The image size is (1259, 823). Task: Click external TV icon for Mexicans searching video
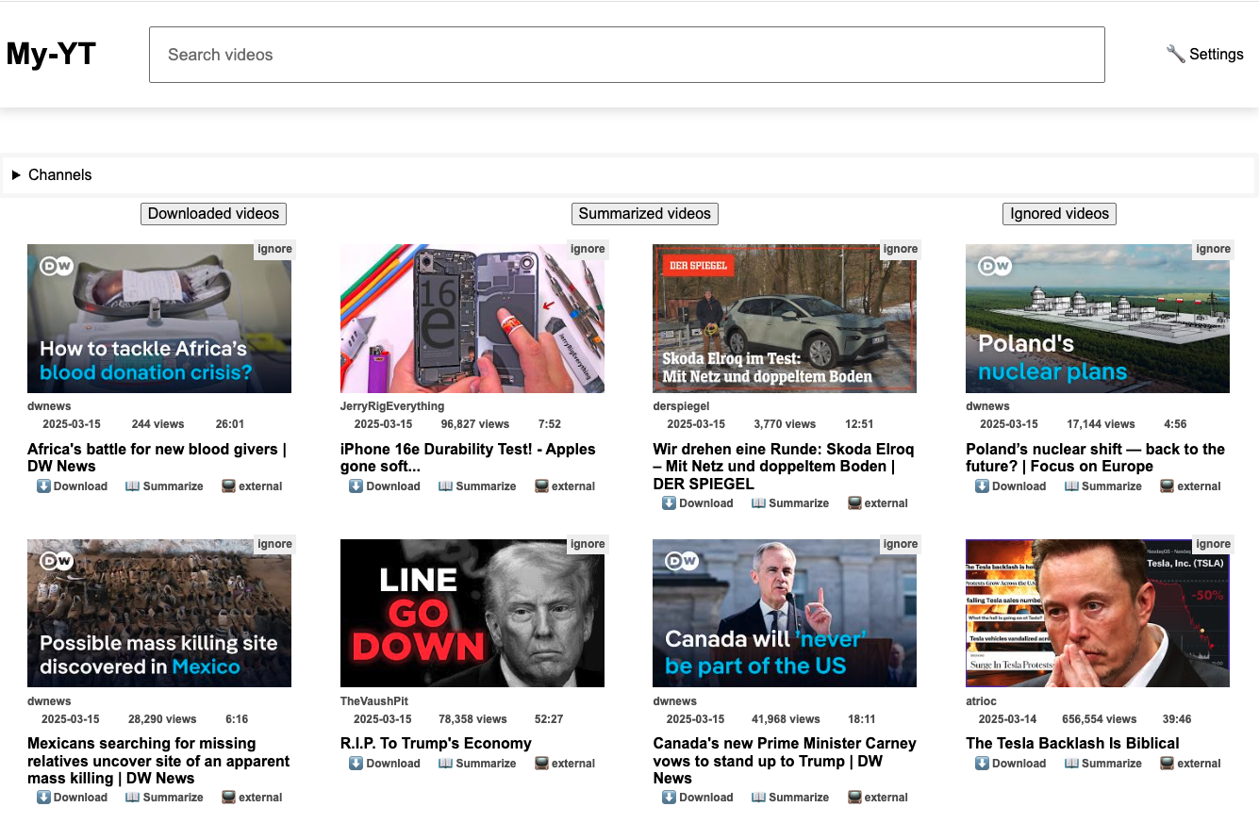click(228, 798)
